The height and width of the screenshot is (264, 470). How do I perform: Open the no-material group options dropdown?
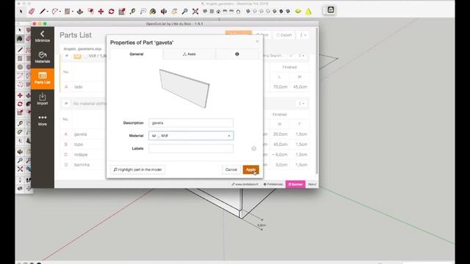[x=301, y=103]
